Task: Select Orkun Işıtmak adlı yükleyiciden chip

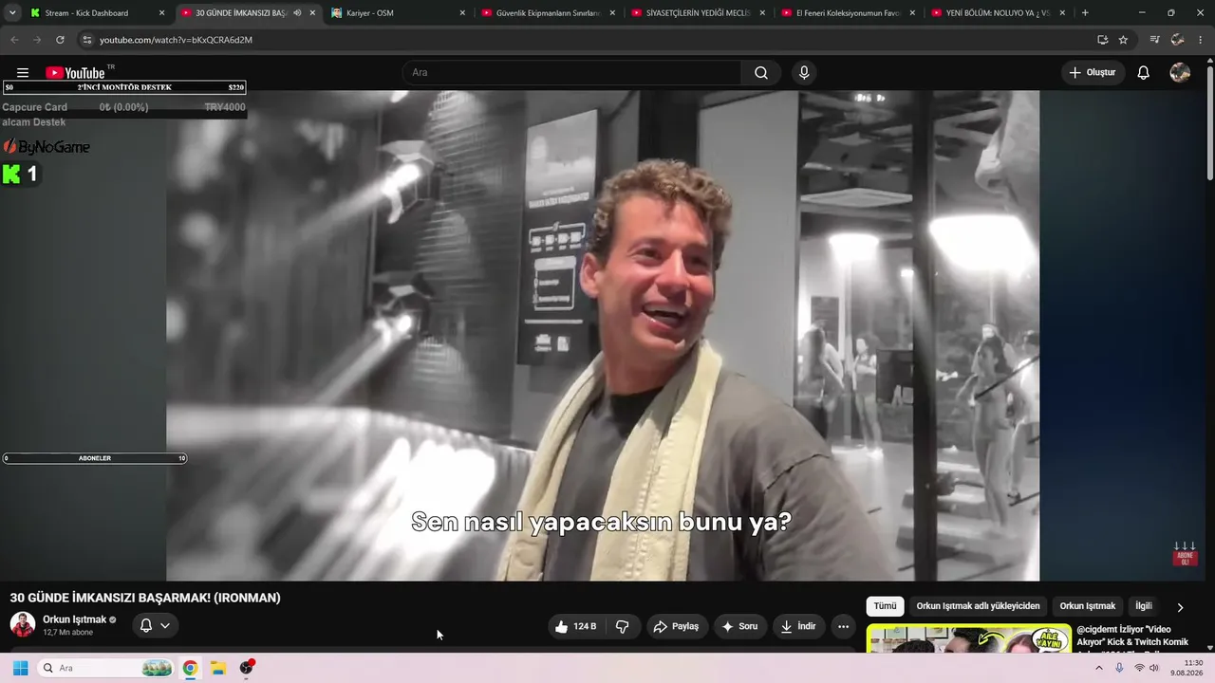Action: (x=978, y=606)
